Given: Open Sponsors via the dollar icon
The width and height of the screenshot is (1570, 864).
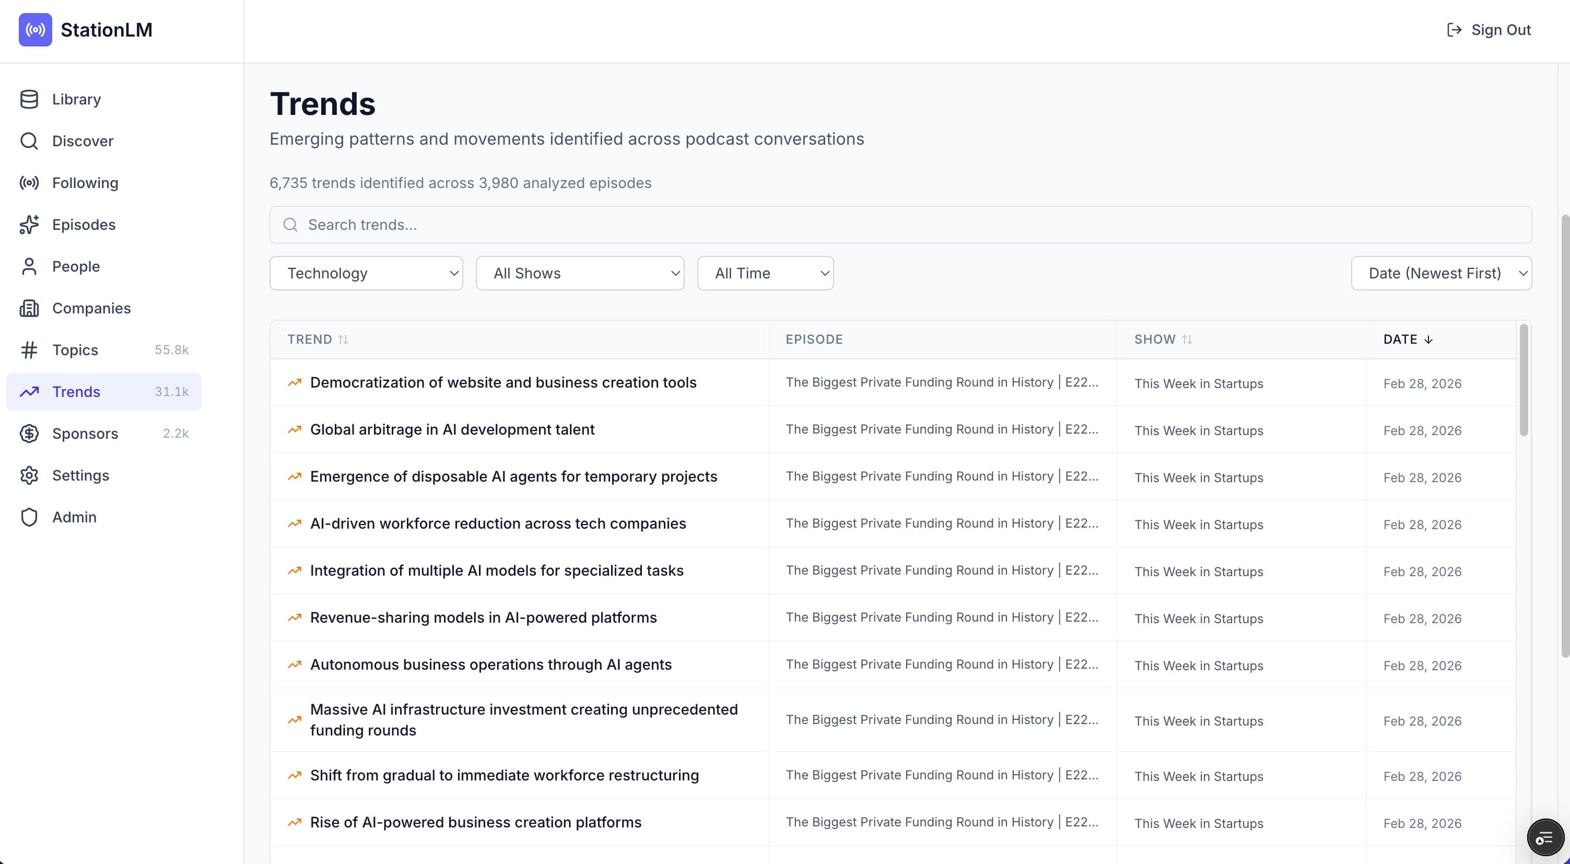Looking at the screenshot, I should click(29, 433).
